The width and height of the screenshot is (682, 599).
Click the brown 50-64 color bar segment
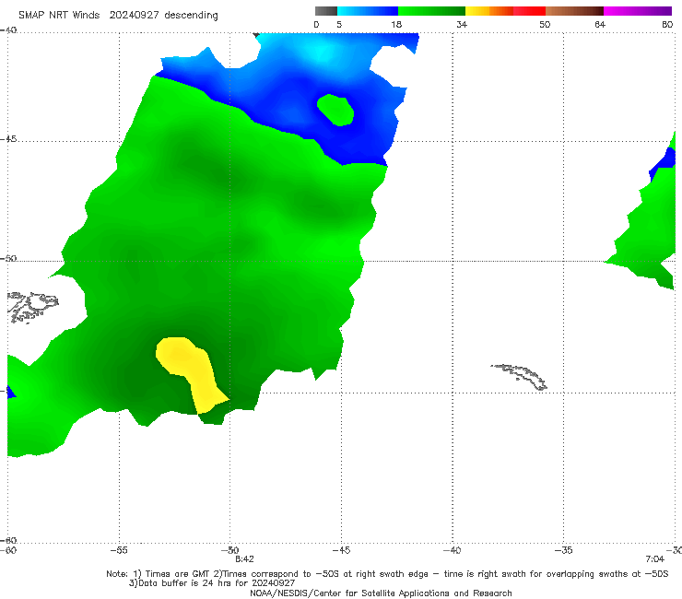(574, 11)
